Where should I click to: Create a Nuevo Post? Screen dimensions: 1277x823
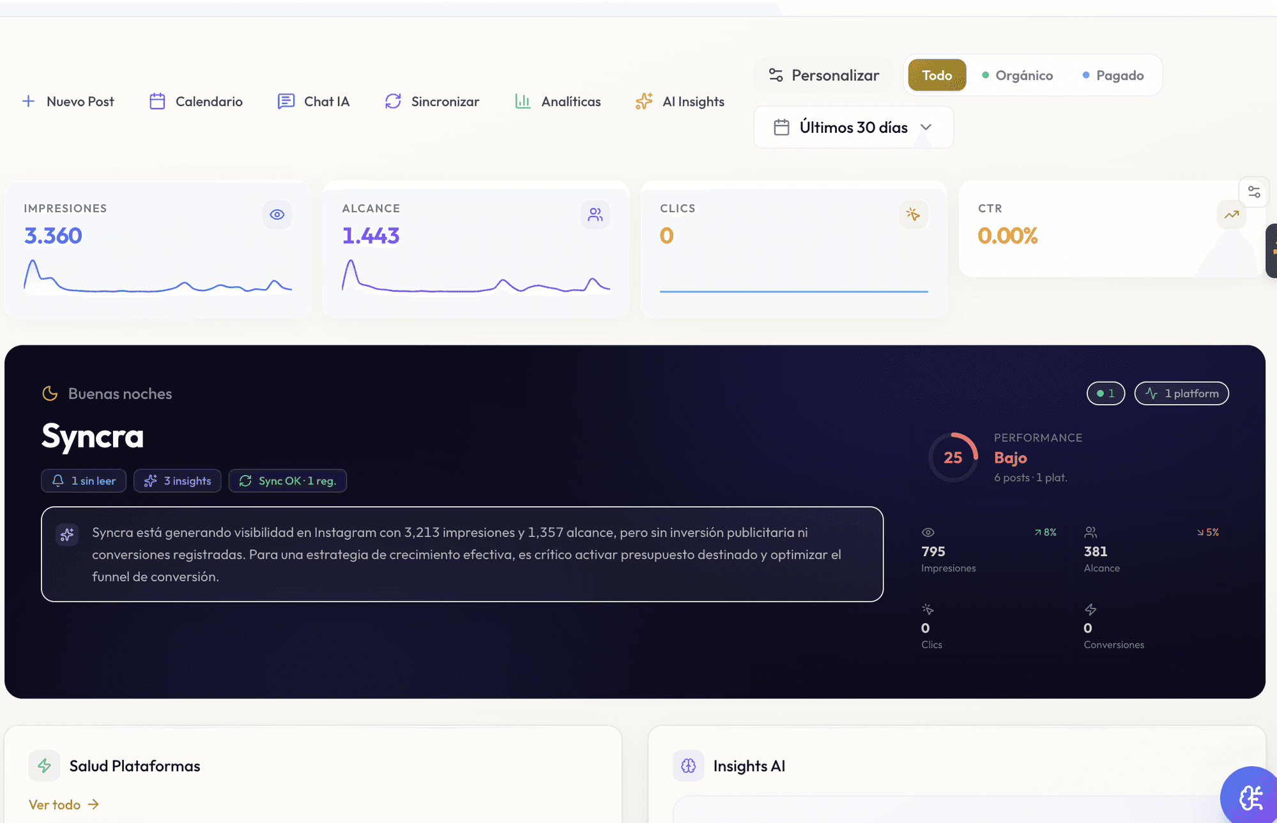tap(68, 101)
